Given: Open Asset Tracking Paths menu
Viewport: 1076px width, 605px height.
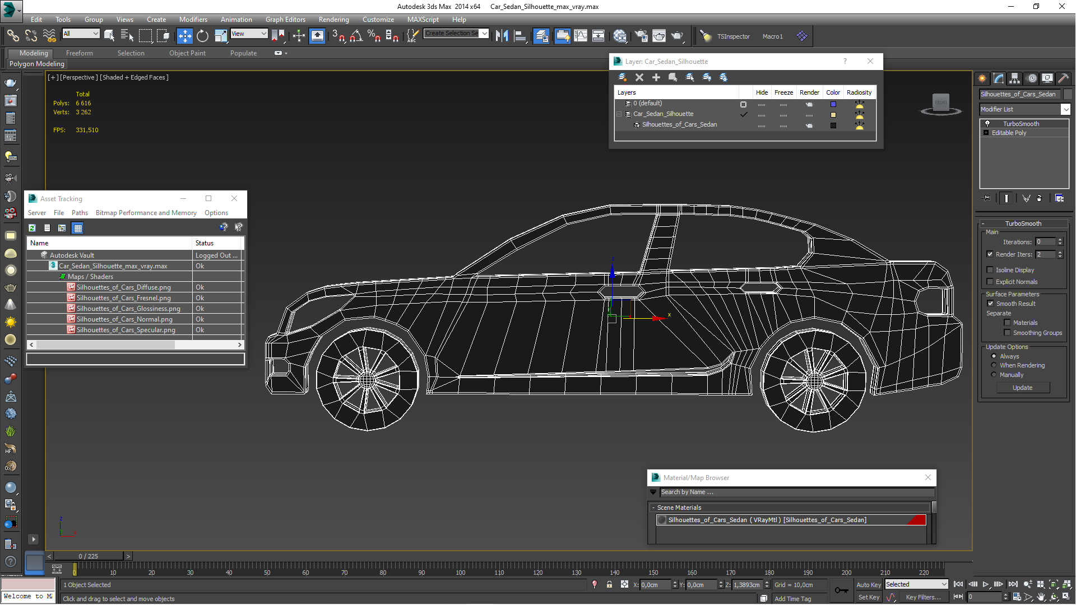Looking at the screenshot, I should click(80, 213).
